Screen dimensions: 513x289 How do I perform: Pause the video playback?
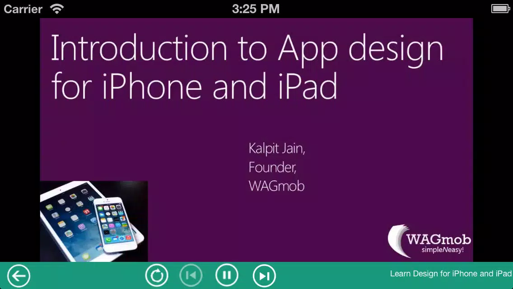point(227,275)
